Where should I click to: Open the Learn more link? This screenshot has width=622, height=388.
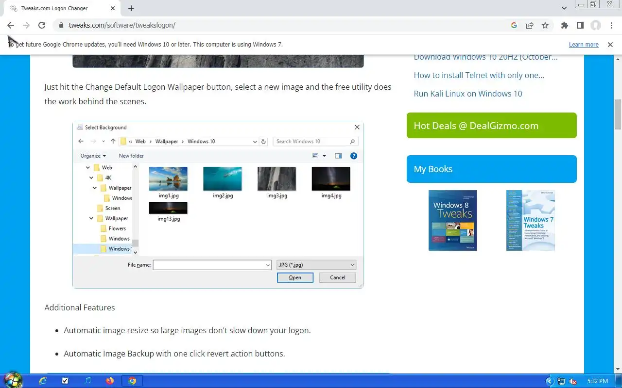pos(584,45)
